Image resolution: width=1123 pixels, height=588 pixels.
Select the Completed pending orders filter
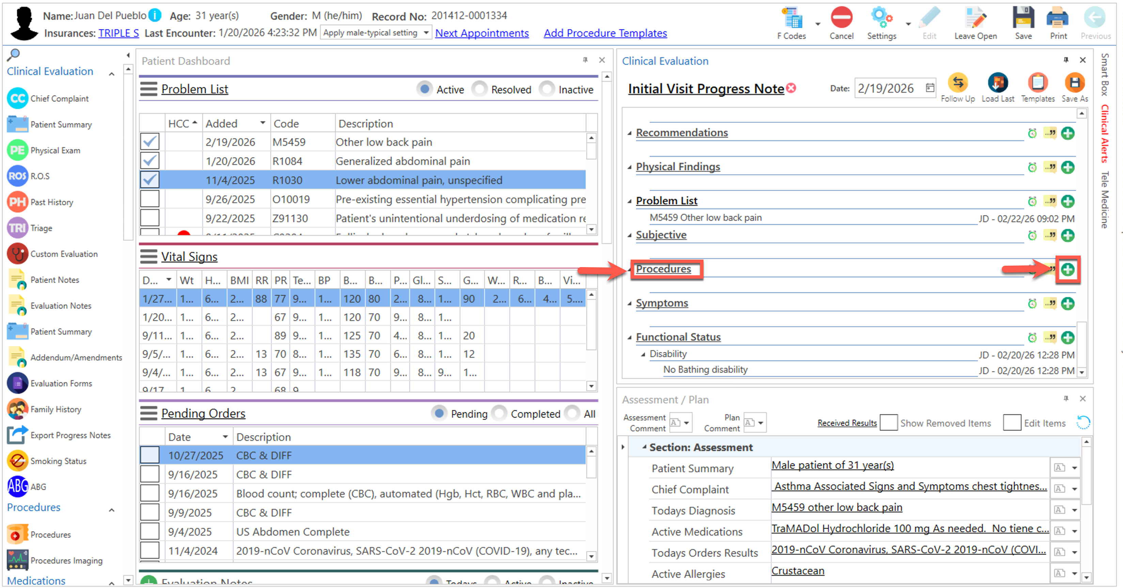click(x=499, y=414)
